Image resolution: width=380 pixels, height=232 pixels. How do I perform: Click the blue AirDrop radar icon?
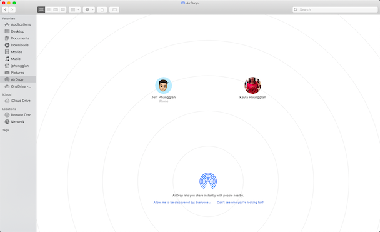pyautogui.click(x=208, y=181)
